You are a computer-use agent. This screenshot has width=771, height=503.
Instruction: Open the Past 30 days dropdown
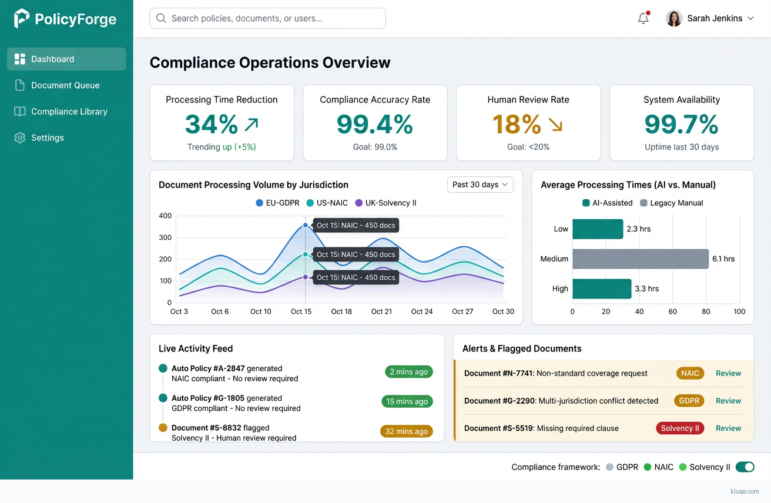coord(480,185)
